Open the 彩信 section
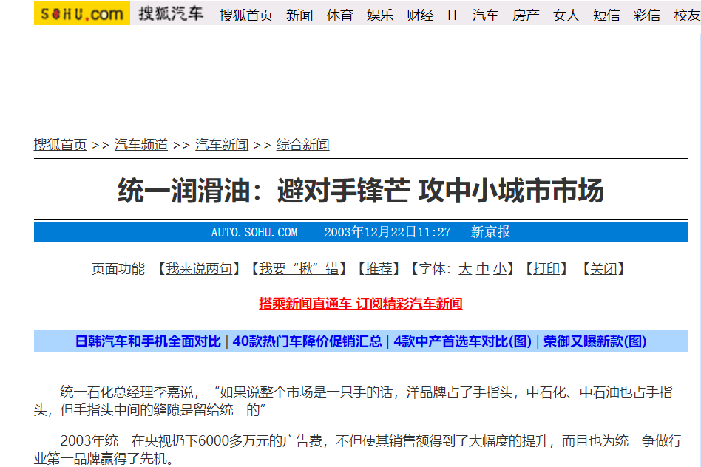This screenshot has height=467, width=701. 646,16
